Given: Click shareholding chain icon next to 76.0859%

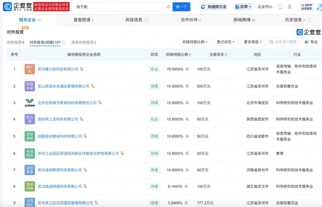Looking at the screenshot, I should pyautogui.click(x=187, y=69).
